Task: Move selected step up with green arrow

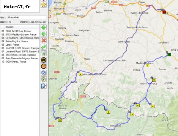Action: coord(44,27)
